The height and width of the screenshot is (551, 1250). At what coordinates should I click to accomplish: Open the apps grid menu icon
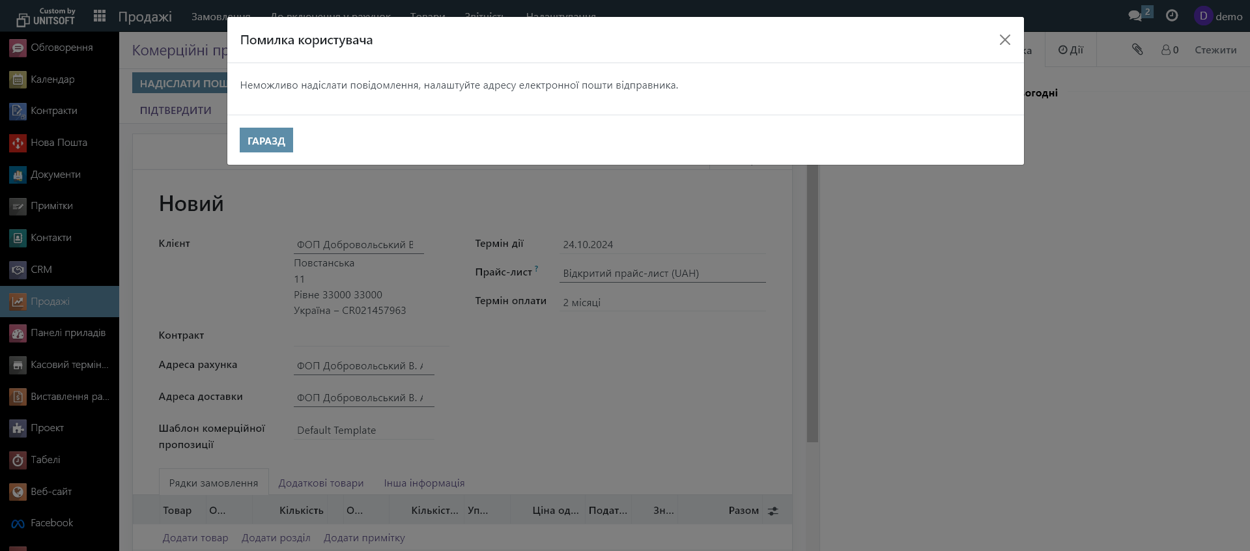tap(100, 16)
